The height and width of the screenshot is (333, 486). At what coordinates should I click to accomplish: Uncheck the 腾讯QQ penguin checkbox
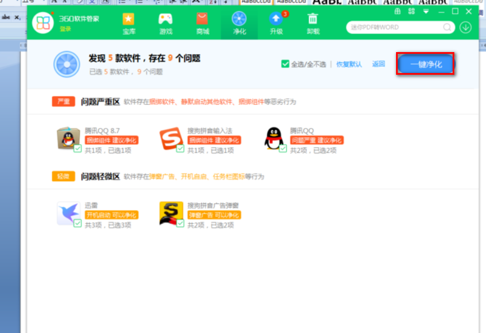(283, 148)
